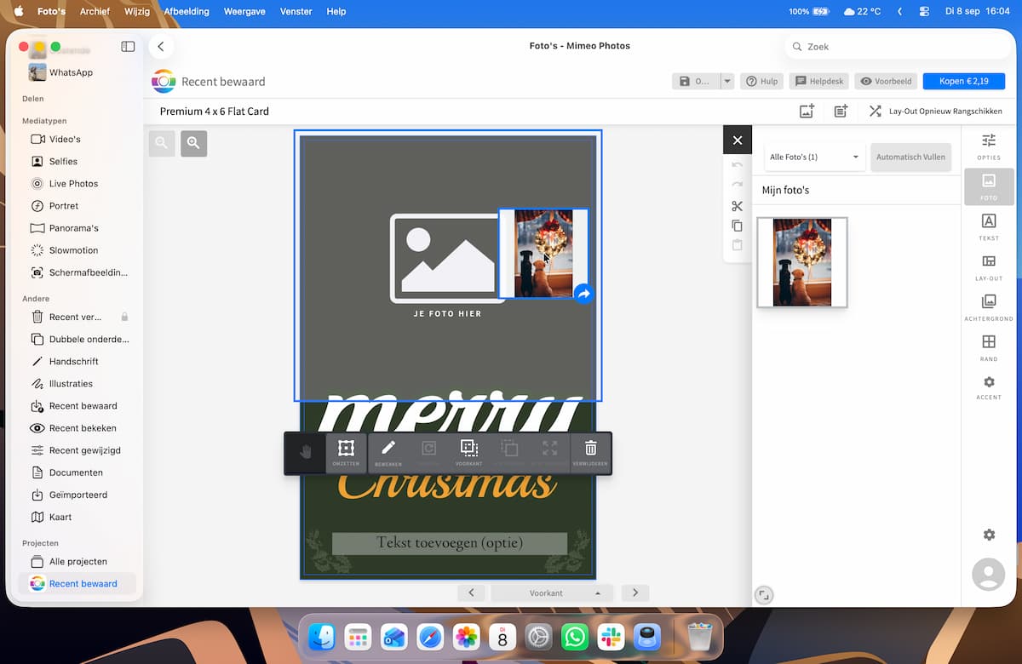Open WhatsApp from the Dock
The image size is (1022, 664).
576,637
